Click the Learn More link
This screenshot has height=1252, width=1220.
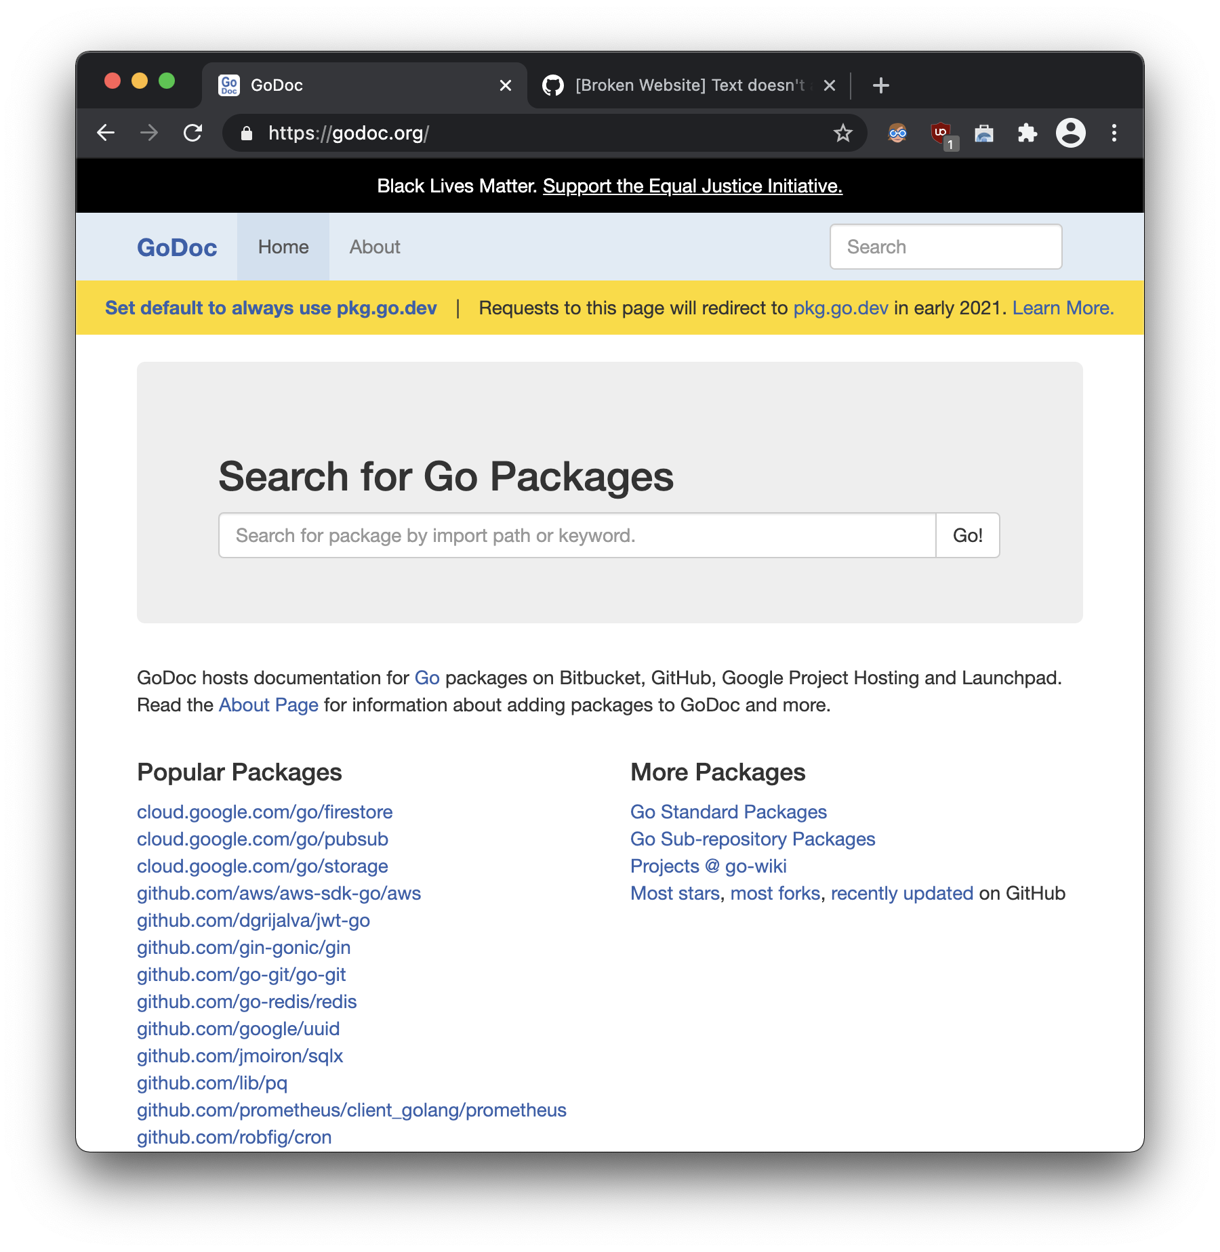tap(1063, 308)
